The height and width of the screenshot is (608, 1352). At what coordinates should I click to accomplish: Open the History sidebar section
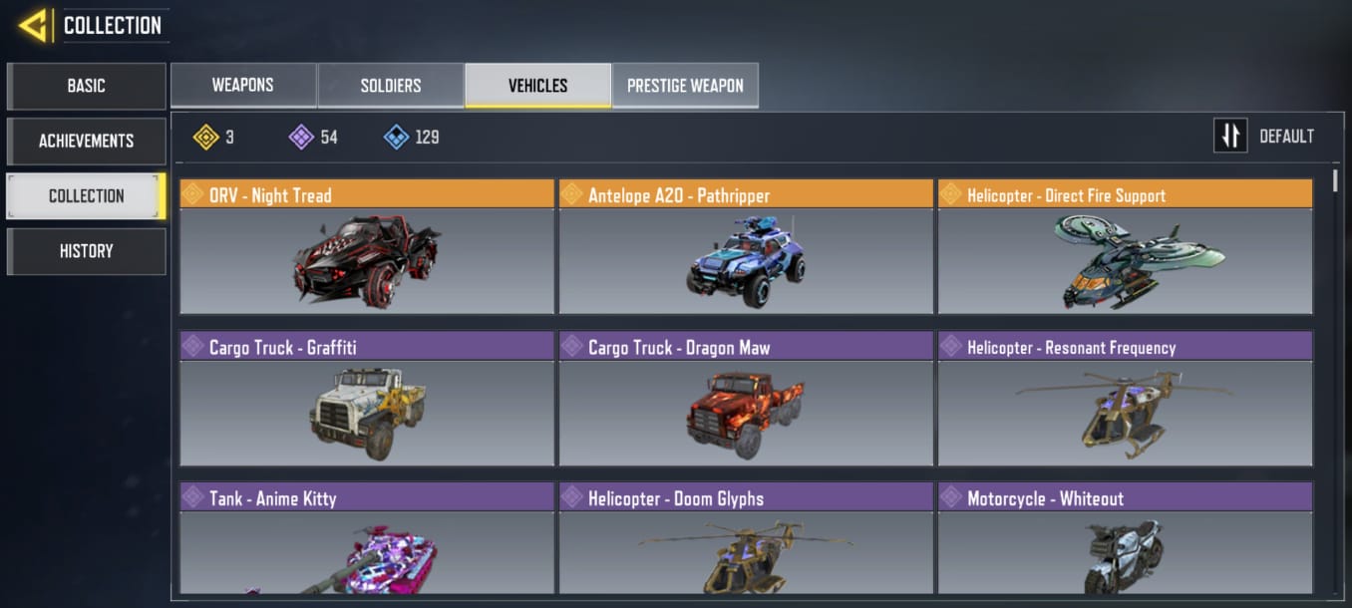pyautogui.click(x=86, y=251)
